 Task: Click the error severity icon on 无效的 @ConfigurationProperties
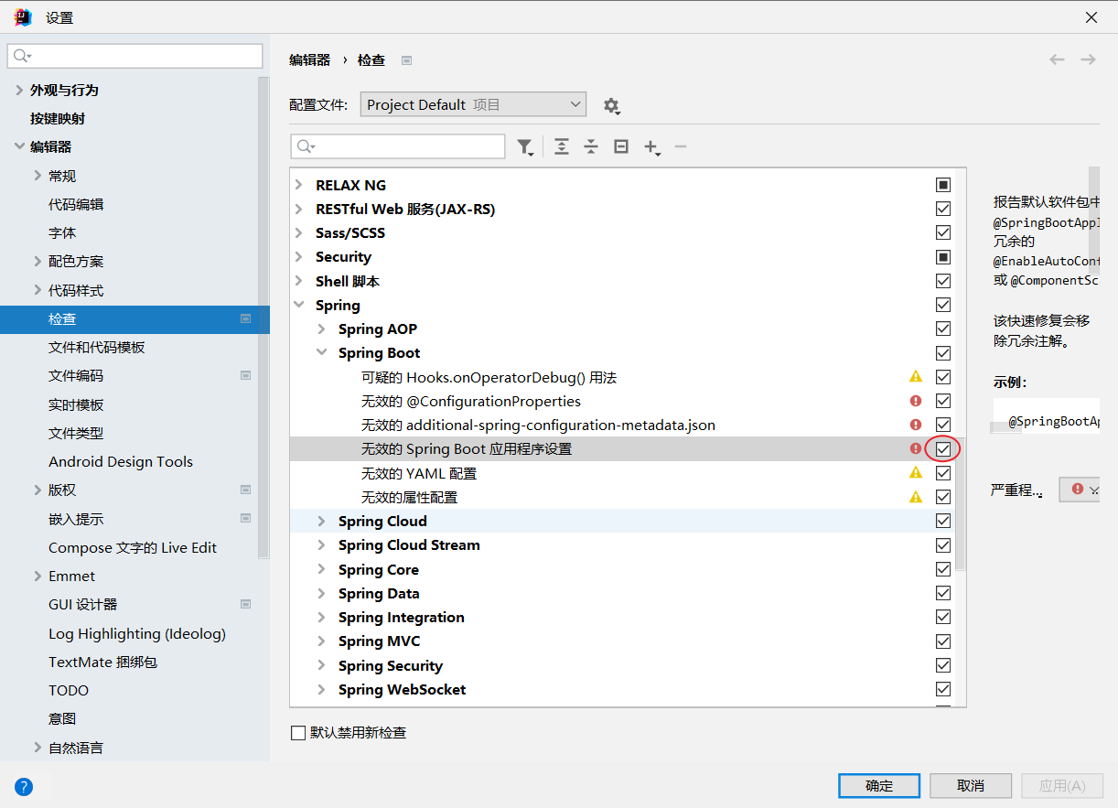(916, 401)
